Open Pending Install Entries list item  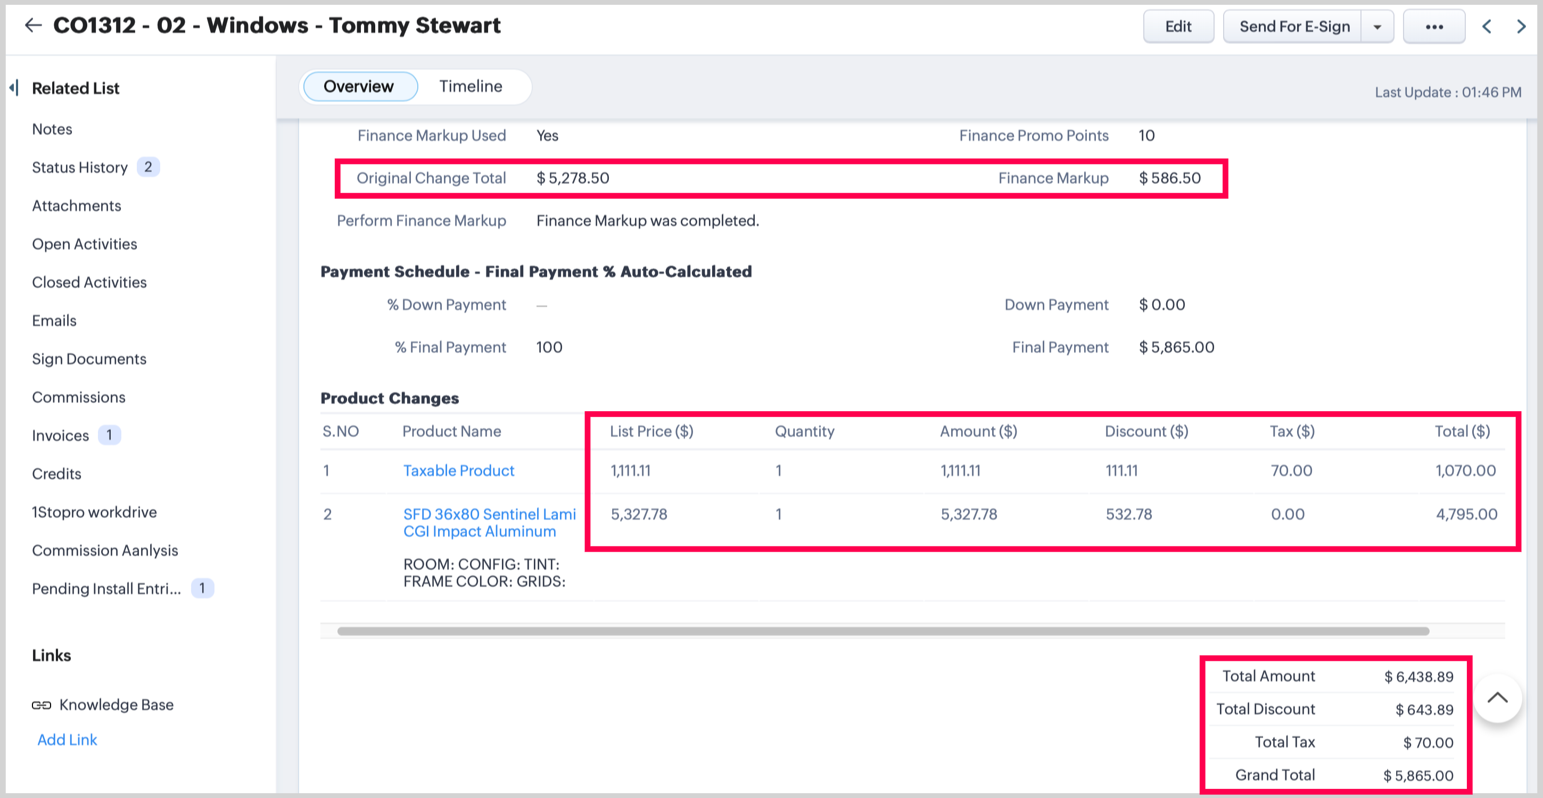[106, 588]
